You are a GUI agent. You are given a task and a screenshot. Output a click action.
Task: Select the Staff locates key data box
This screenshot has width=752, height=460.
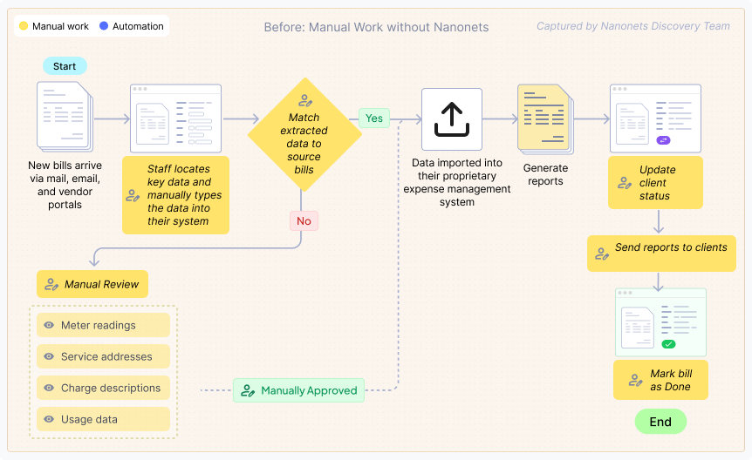pos(175,195)
